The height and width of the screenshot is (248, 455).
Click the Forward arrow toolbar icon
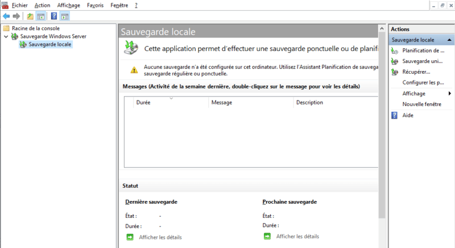point(16,16)
